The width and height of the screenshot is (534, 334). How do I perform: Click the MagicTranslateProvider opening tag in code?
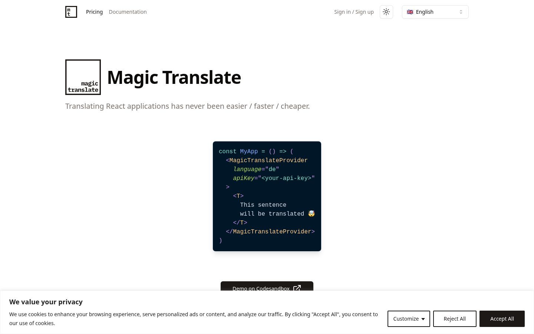267,160
